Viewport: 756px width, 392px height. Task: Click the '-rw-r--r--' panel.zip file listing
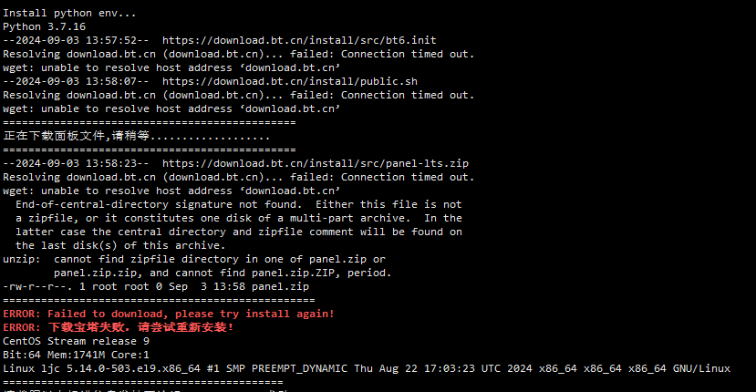click(156, 286)
